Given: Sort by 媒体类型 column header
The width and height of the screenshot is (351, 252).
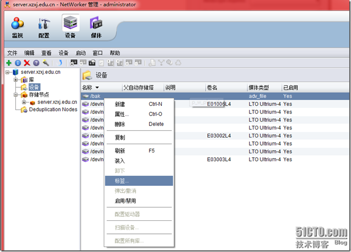Looking at the screenshot, I should click(x=264, y=88).
